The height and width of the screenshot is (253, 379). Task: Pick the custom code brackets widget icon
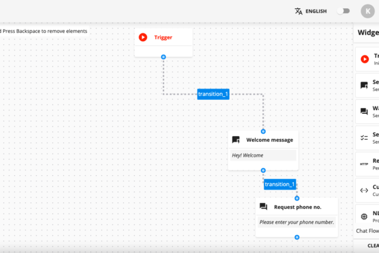tap(364, 190)
